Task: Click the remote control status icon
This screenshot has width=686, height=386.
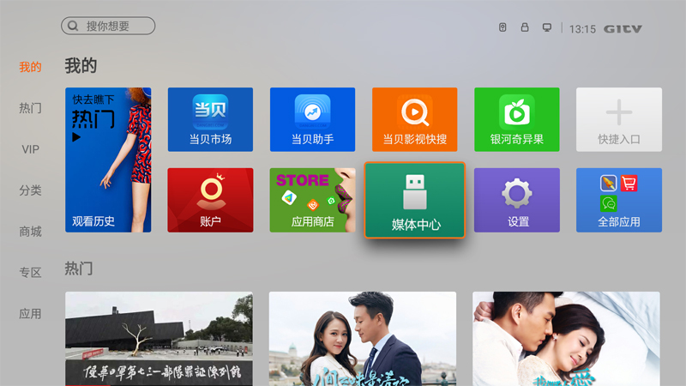Action: (x=502, y=27)
